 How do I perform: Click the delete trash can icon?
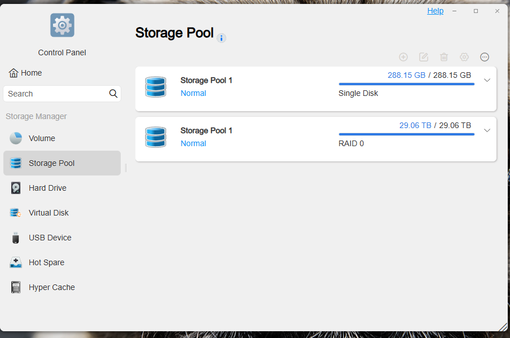[x=444, y=57]
